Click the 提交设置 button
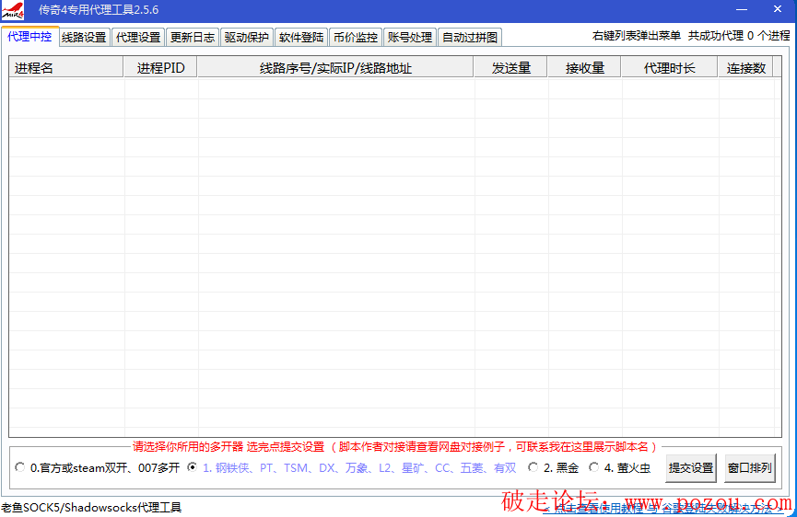797x517 pixels. [691, 468]
